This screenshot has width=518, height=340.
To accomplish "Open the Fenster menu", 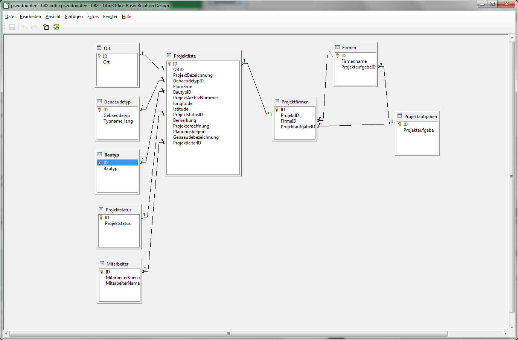I will coord(110,17).
